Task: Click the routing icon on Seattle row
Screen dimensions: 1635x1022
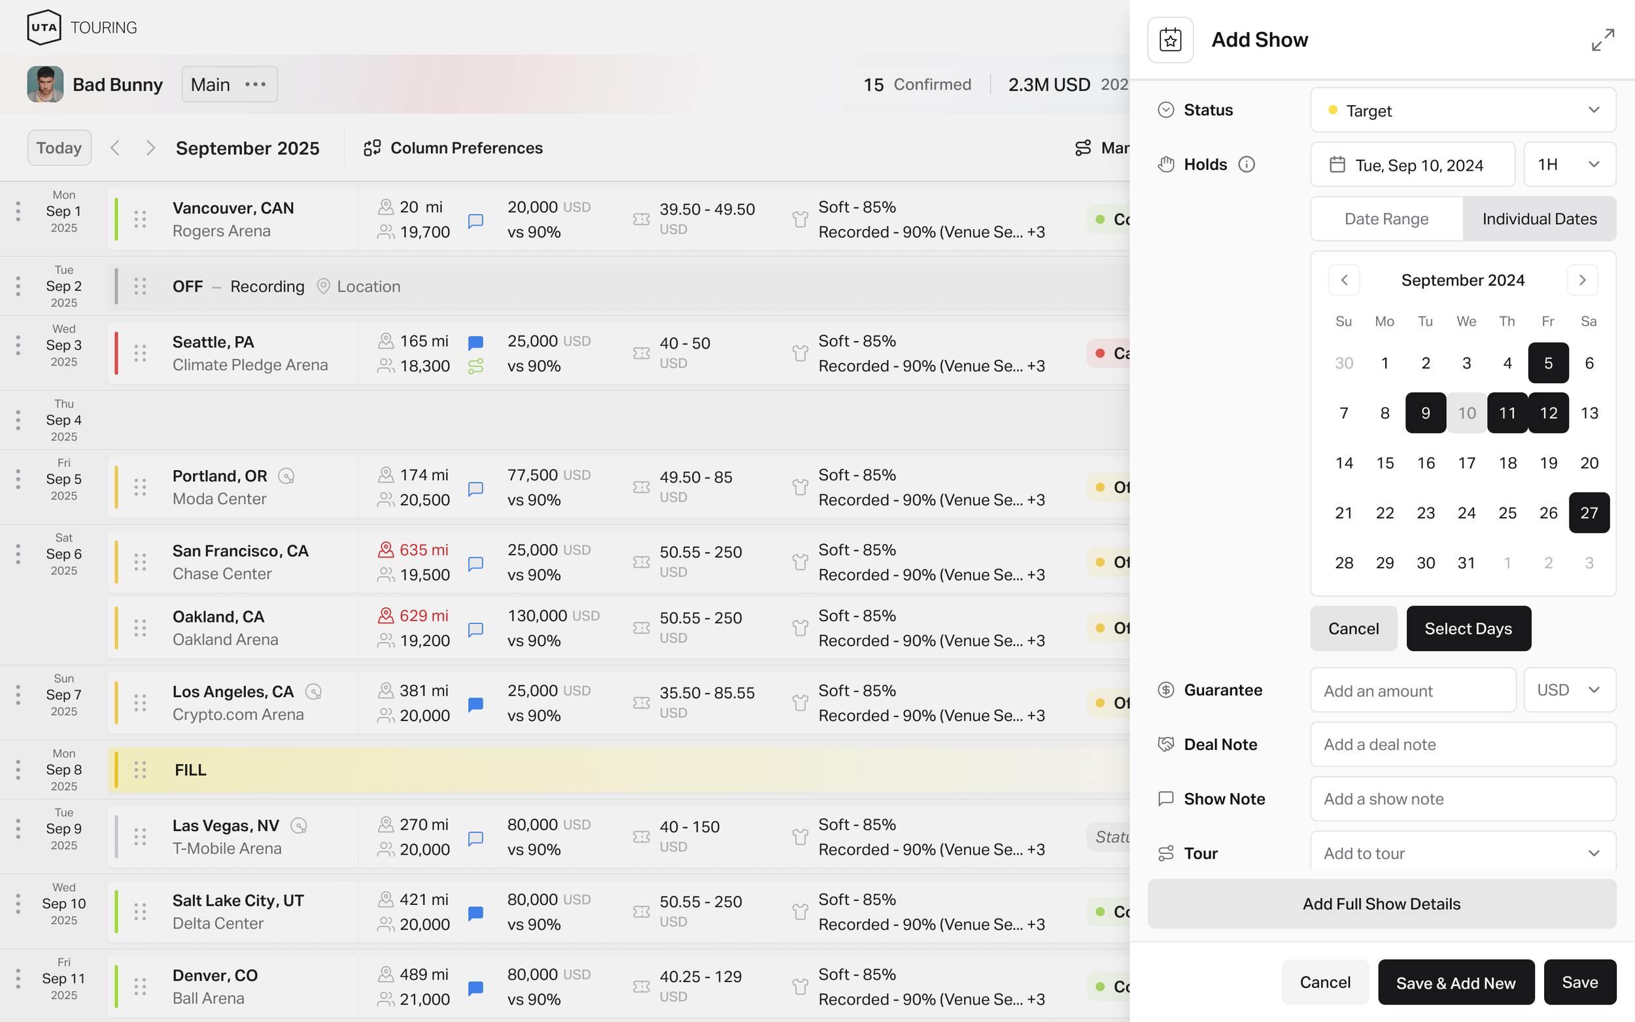Action: 476,366
